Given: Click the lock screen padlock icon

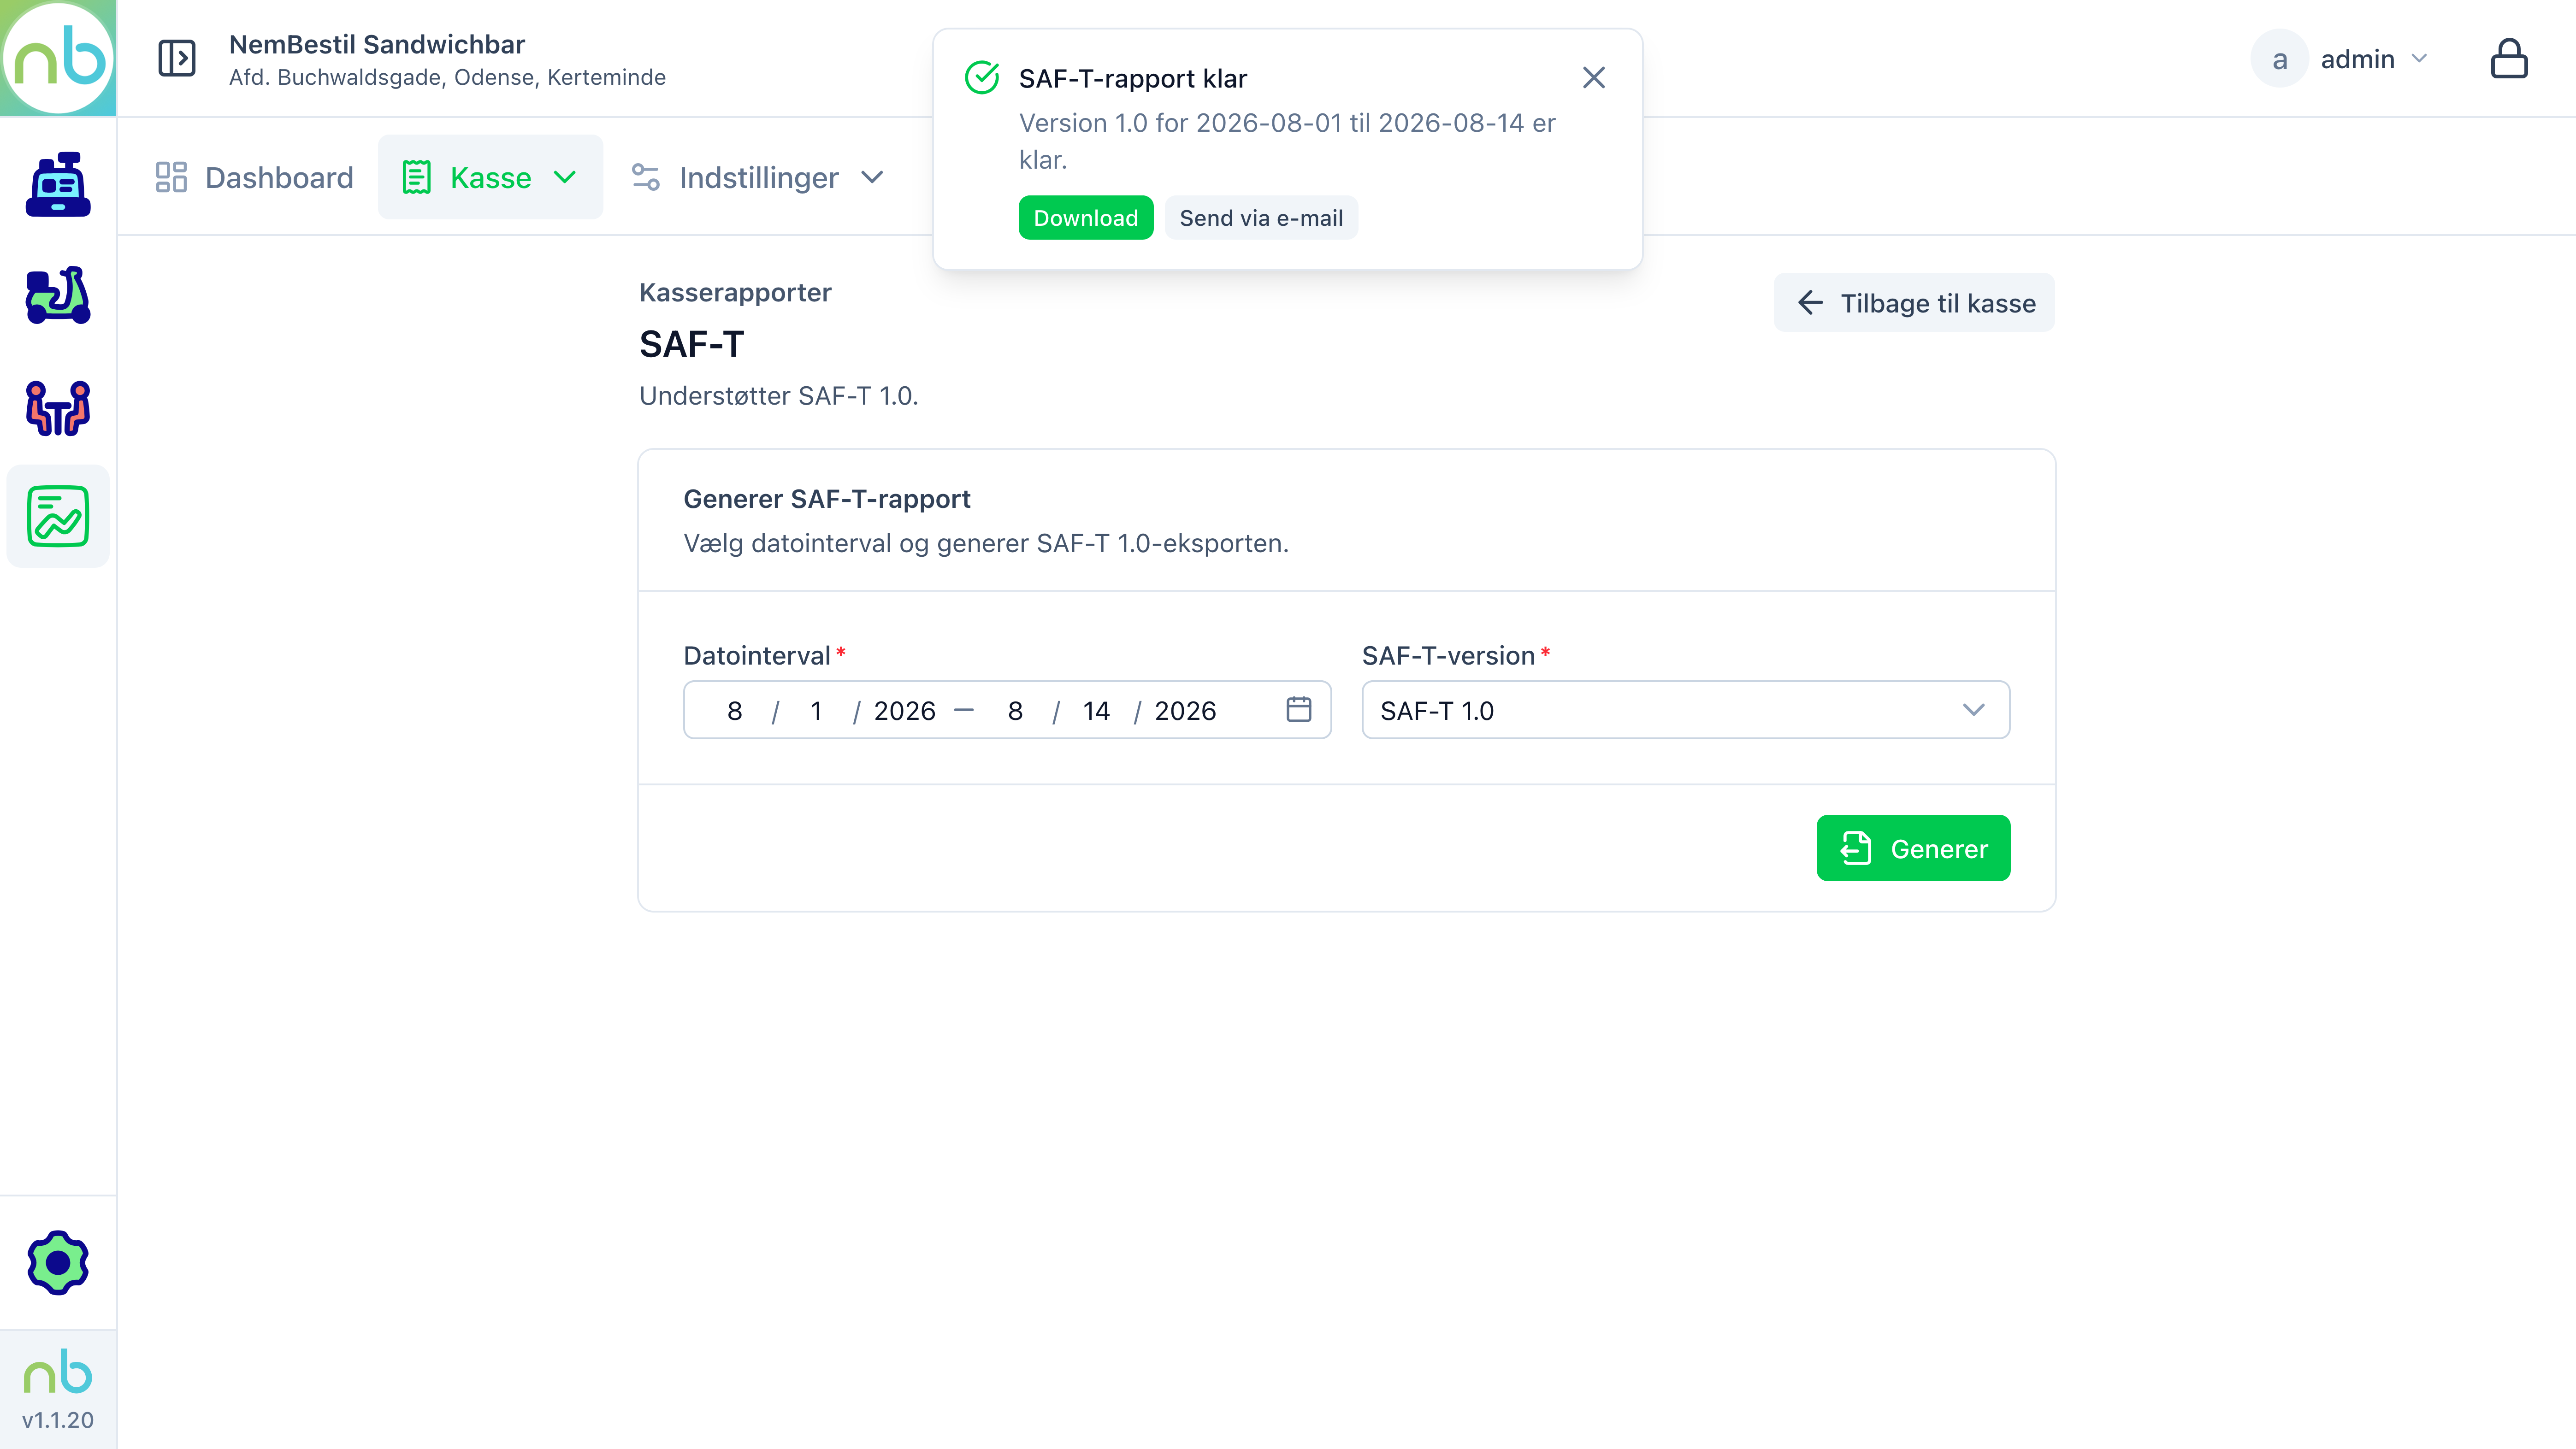Looking at the screenshot, I should click(x=2509, y=59).
